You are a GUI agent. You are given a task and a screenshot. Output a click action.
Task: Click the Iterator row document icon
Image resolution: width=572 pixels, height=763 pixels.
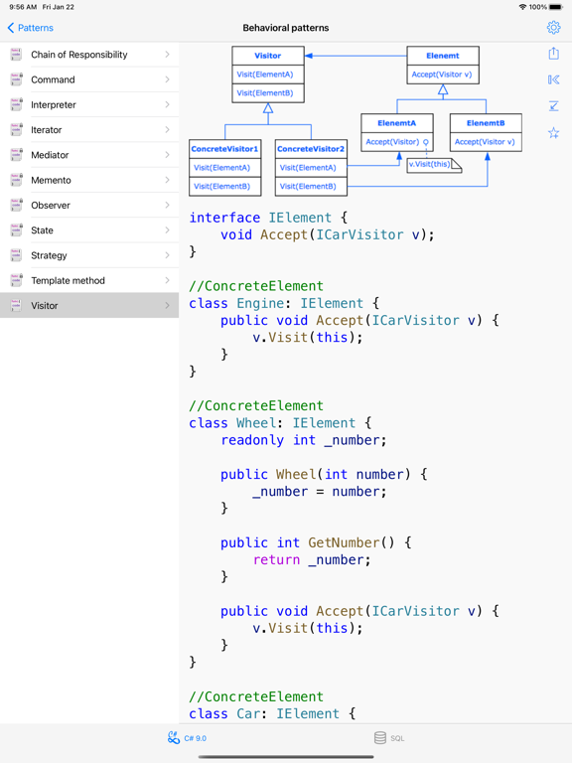click(x=17, y=130)
